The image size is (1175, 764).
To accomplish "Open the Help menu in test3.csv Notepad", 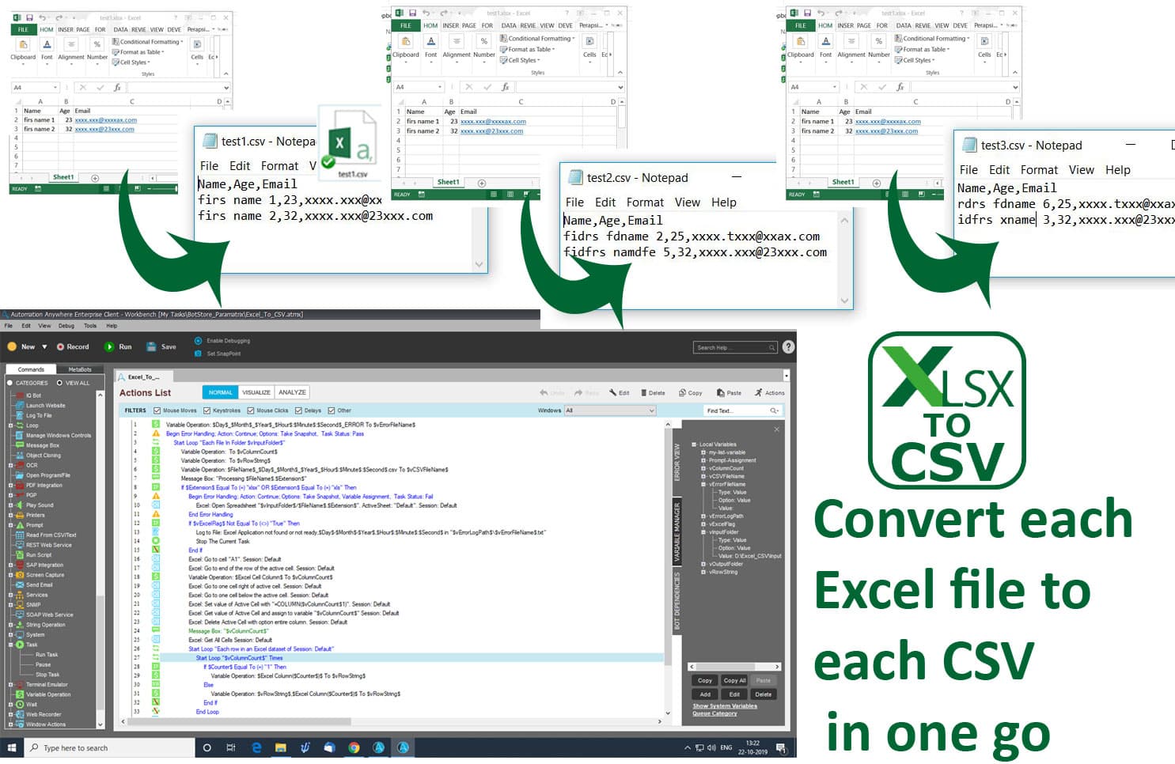I will coord(1117,170).
